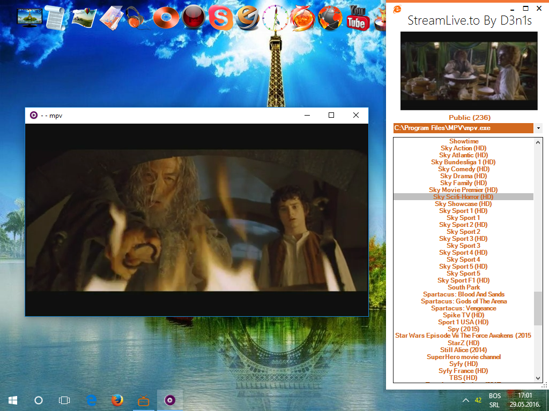Open the paper scroll notes dock icon
Viewport: 549px width, 411px height.
coord(55,18)
